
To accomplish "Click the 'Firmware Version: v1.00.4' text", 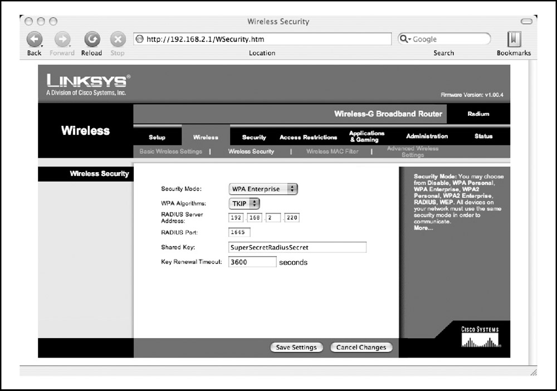I will coord(472,95).
